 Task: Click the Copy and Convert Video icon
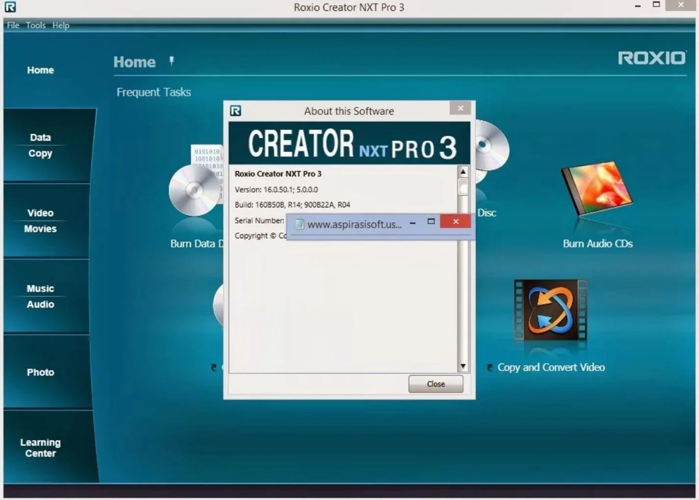click(551, 310)
